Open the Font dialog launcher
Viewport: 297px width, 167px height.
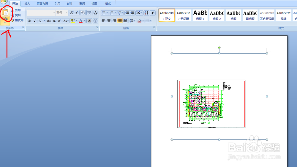[x=97, y=28]
